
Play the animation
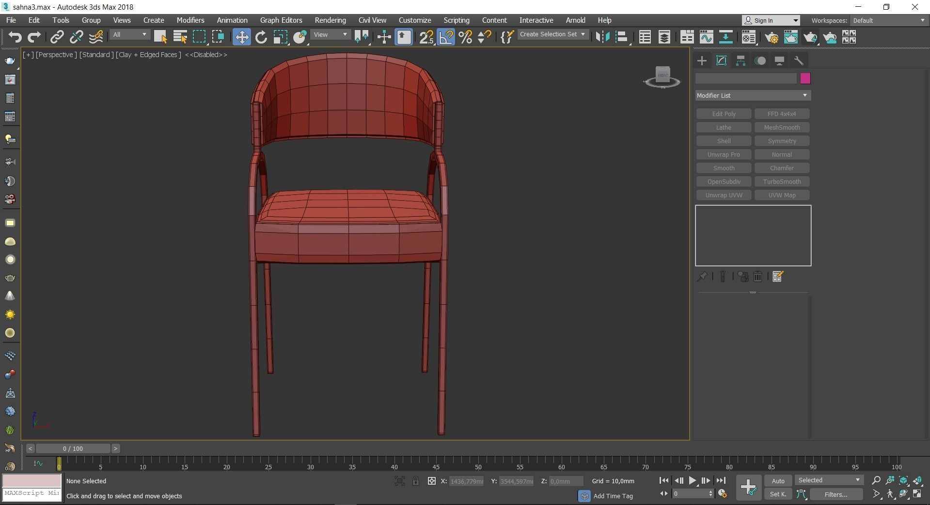point(693,480)
